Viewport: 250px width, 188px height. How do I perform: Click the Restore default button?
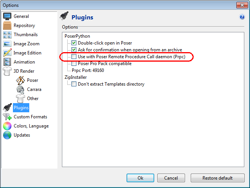pos(217,178)
